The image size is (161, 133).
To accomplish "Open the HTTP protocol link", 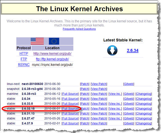I will pos(24,53).
